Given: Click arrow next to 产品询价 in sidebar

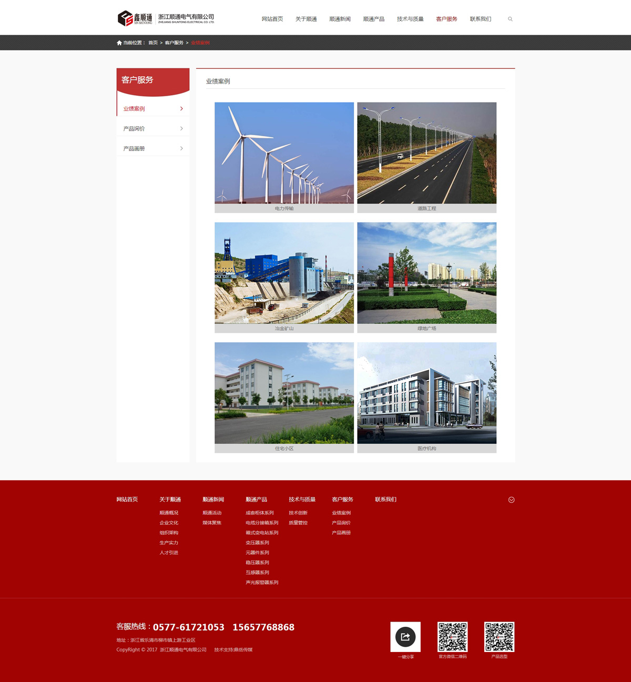Looking at the screenshot, I should [x=181, y=129].
